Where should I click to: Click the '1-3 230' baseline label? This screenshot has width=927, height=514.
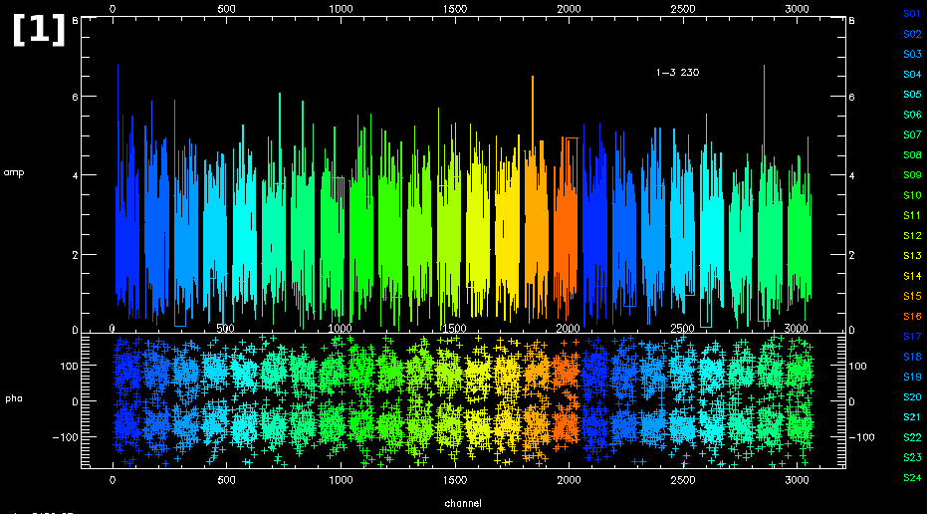click(x=677, y=73)
